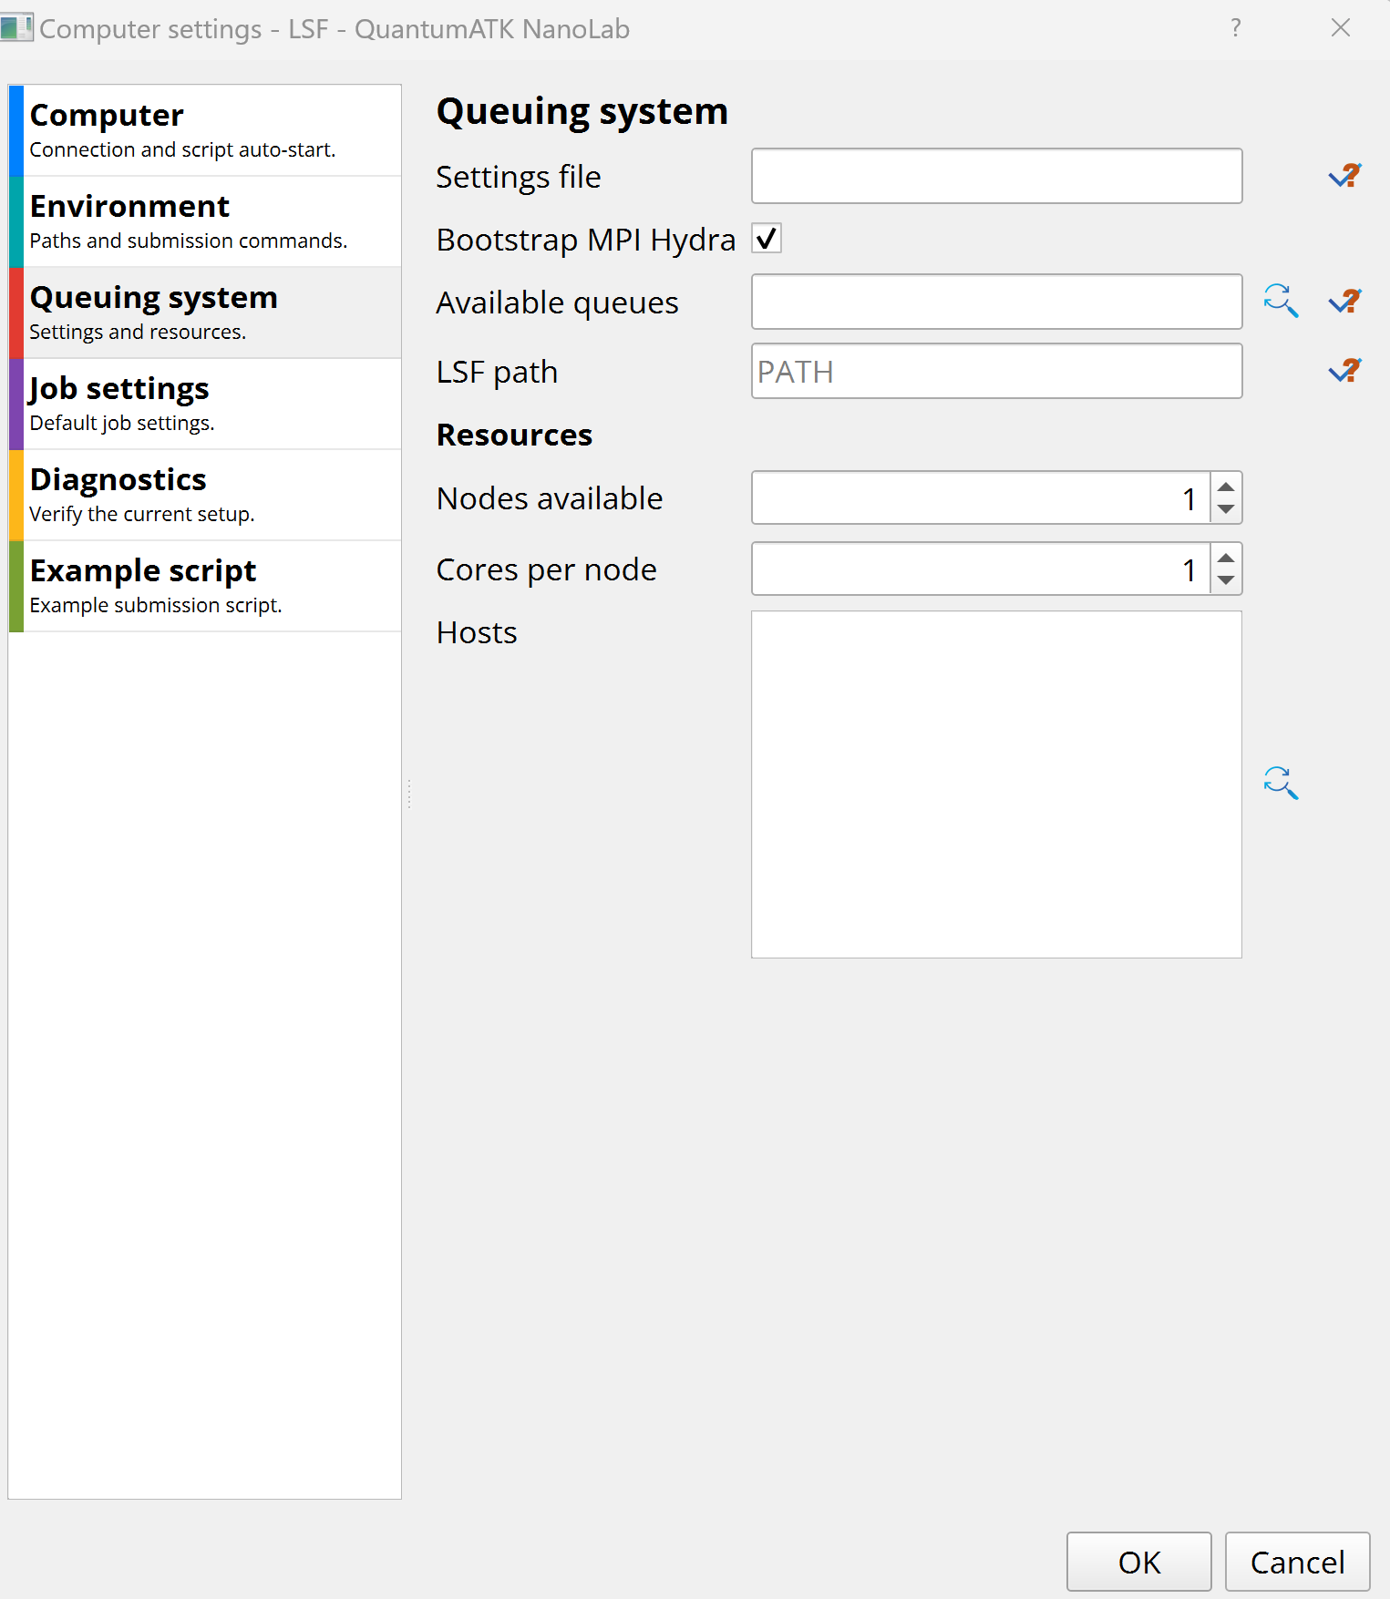Viewport: 1390px width, 1599px height.
Task: Open the Job settings section
Action: point(205,404)
